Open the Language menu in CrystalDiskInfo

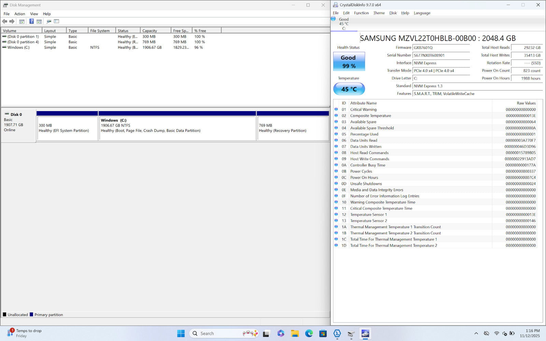(422, 13)
